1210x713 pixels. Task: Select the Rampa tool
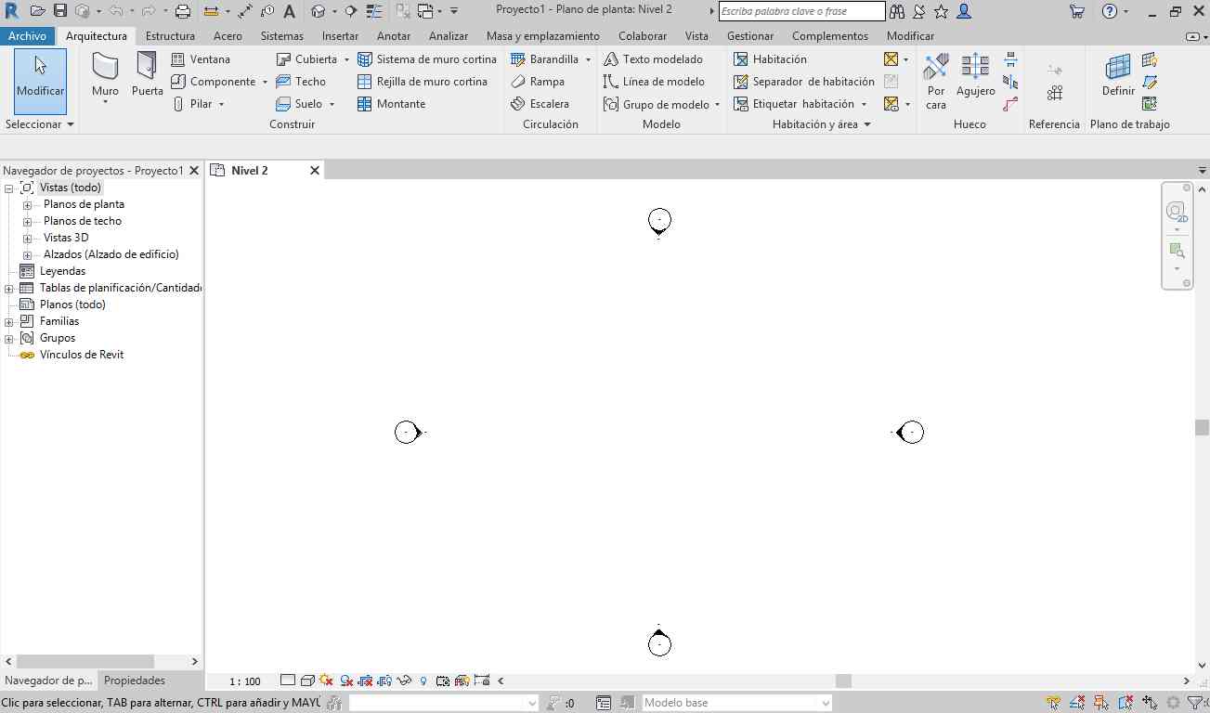point(538,81)
